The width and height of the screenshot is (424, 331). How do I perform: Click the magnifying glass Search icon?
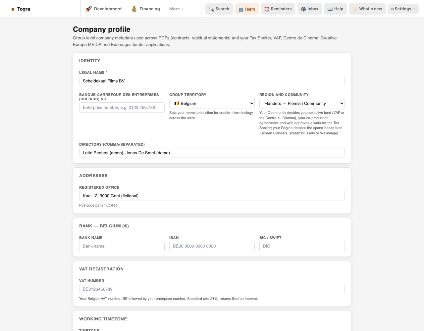pyautogui.click(x=211, y=9)
